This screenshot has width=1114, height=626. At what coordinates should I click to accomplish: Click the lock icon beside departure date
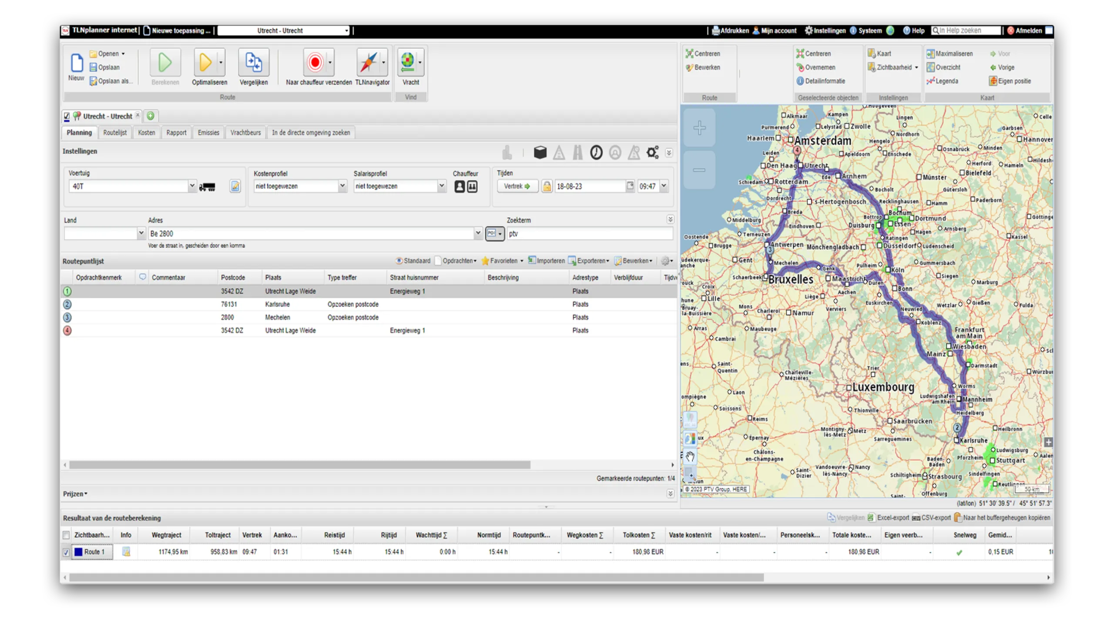547,186
